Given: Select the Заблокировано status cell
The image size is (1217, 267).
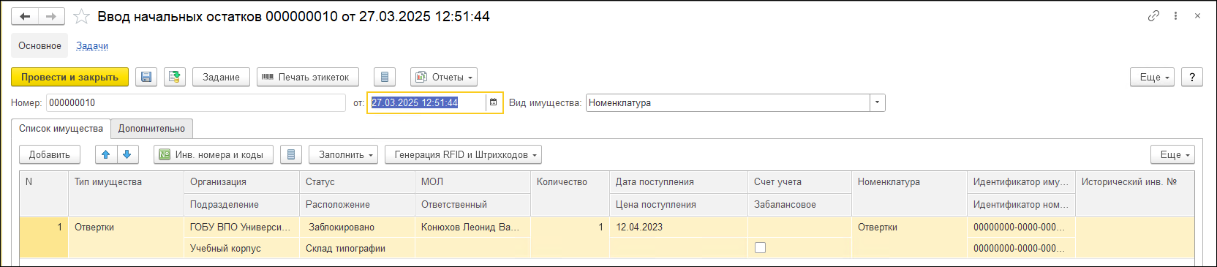Looking at the screenshot, I should coord(357,227).
